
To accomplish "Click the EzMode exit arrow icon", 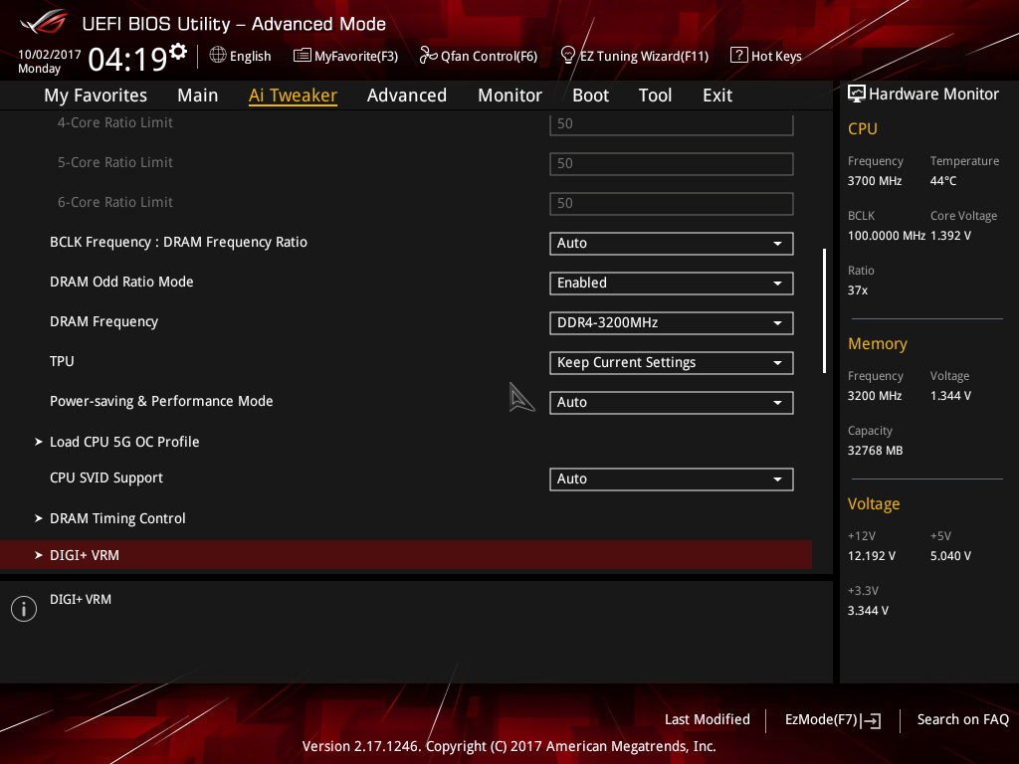I will tap(872, 720).
